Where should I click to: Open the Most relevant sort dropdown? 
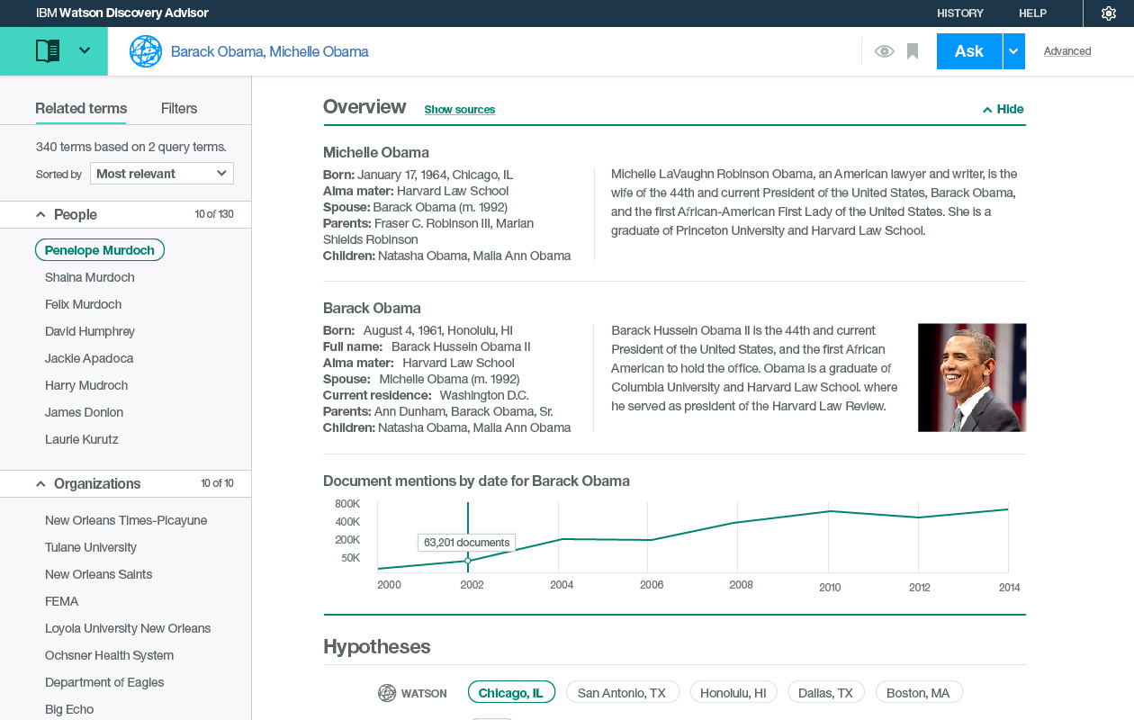(162, 174)
